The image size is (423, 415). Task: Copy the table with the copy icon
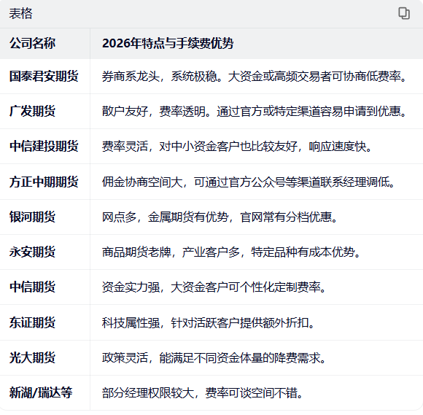coord(404,13)
